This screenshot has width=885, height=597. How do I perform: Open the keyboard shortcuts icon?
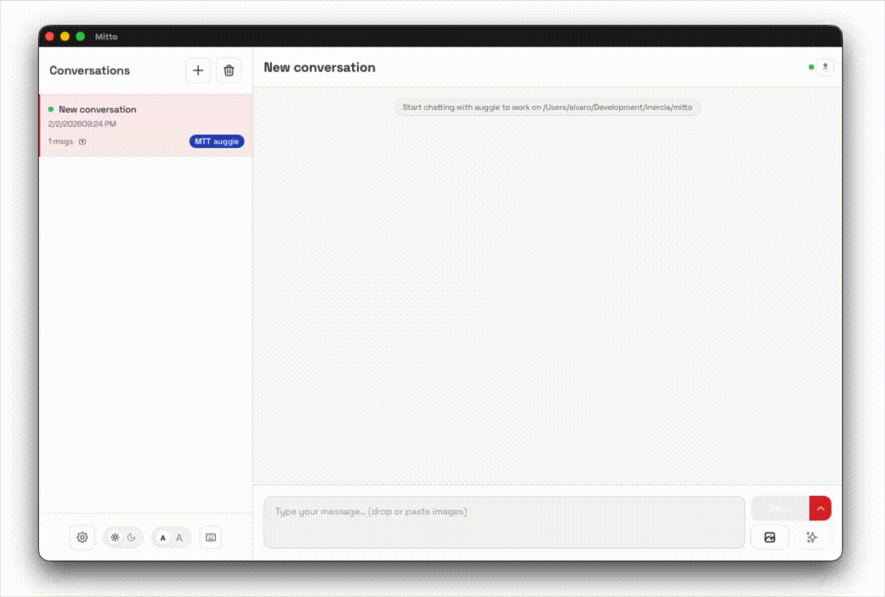[x=211, y=537]
